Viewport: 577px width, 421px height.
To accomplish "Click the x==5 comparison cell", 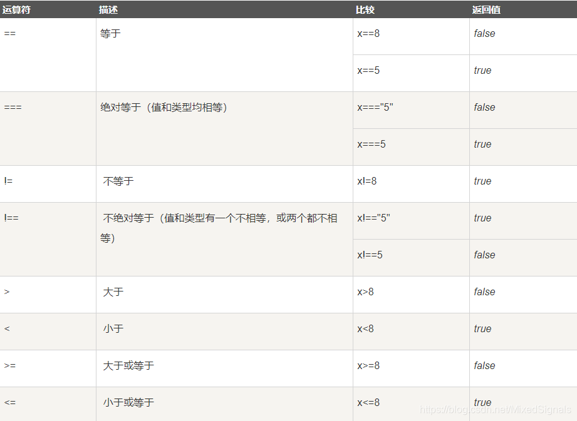I will pos(411,73).
